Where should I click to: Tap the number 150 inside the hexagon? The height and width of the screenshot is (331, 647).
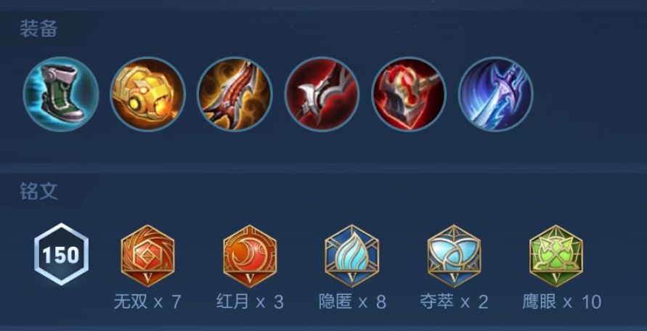(61, 255)
